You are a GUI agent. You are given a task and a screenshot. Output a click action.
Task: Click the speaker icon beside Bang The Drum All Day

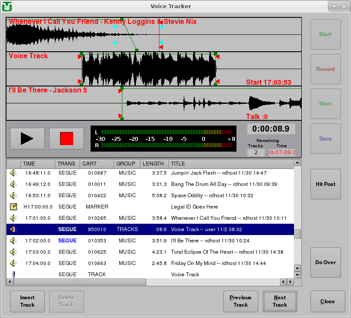click(x=13, y=184)
